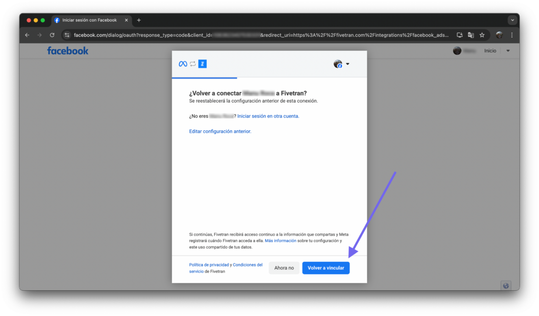Click the heading ¿Volver a conectar a Fivetran?

248,93
